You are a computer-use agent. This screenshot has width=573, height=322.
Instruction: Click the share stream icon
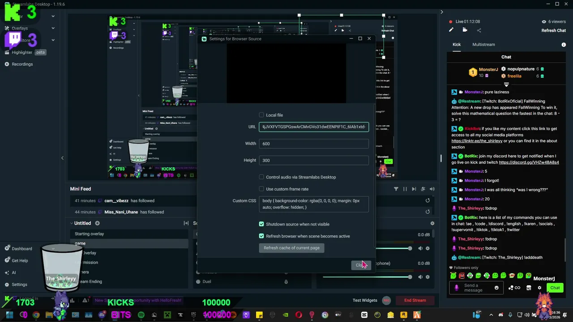[x=479, y=30]
